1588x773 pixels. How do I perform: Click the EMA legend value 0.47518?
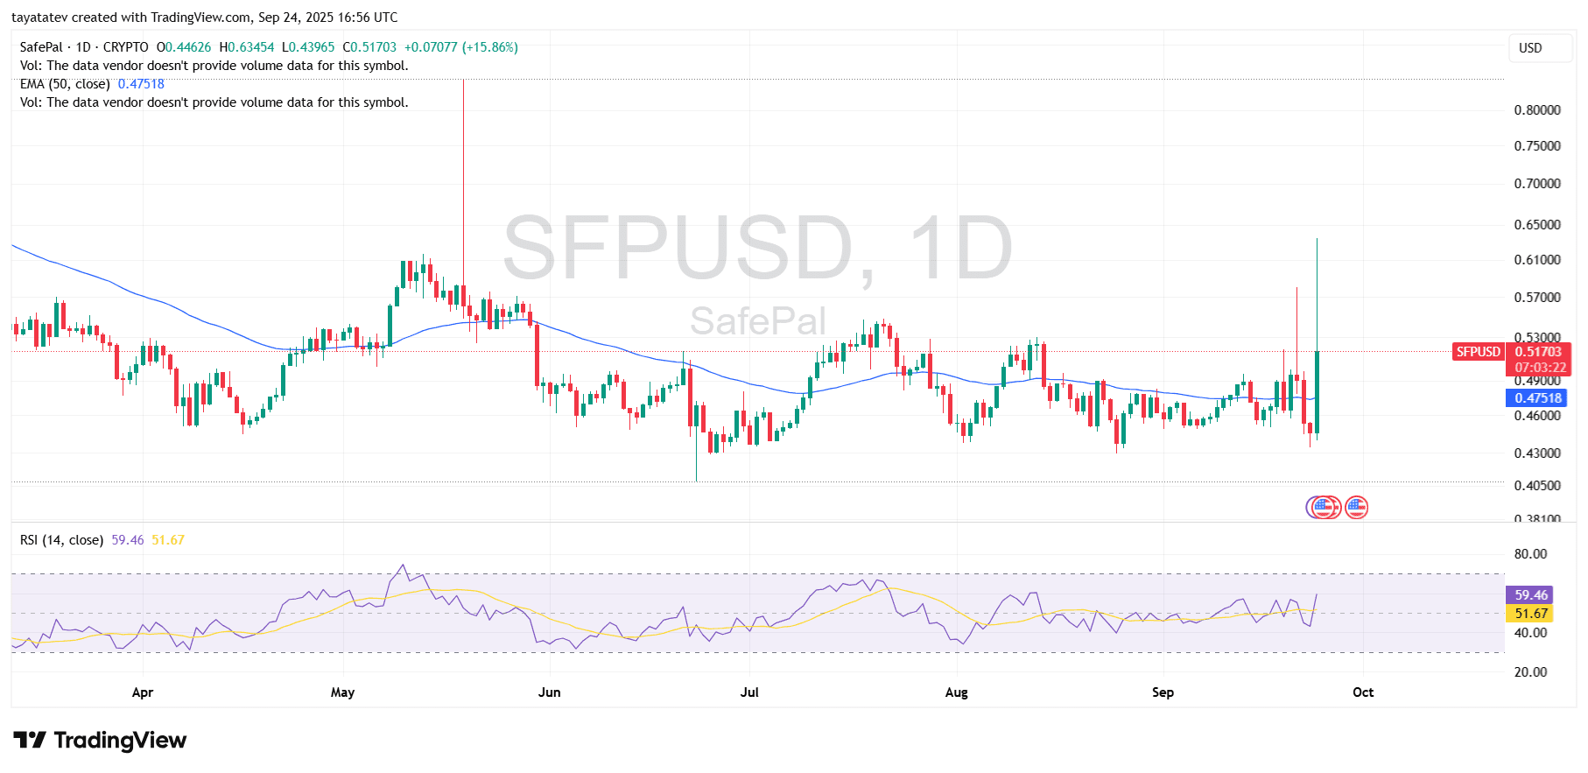(141, 84)
